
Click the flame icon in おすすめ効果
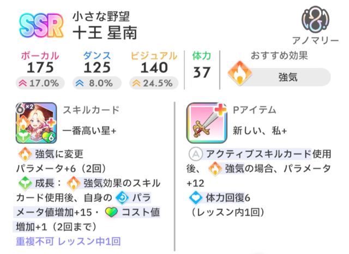(x=237, y=76)
